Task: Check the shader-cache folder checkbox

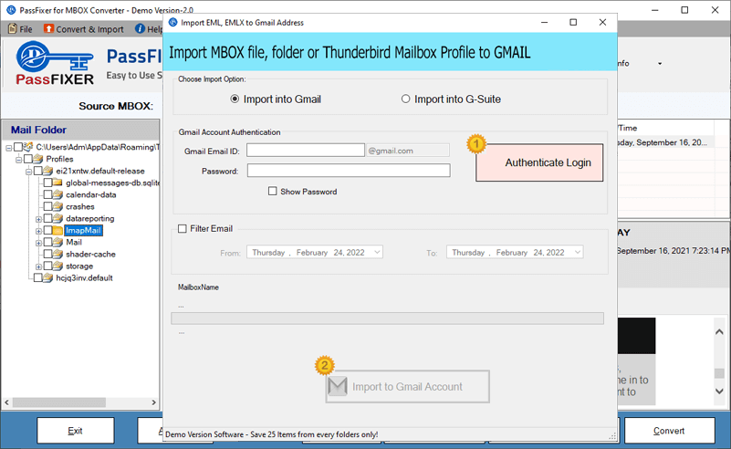Action: coord(47,254)
